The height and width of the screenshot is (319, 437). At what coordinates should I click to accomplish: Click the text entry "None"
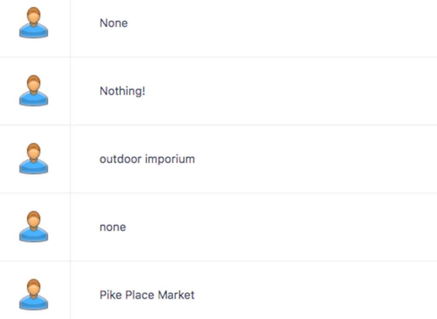tap(113, 23)
